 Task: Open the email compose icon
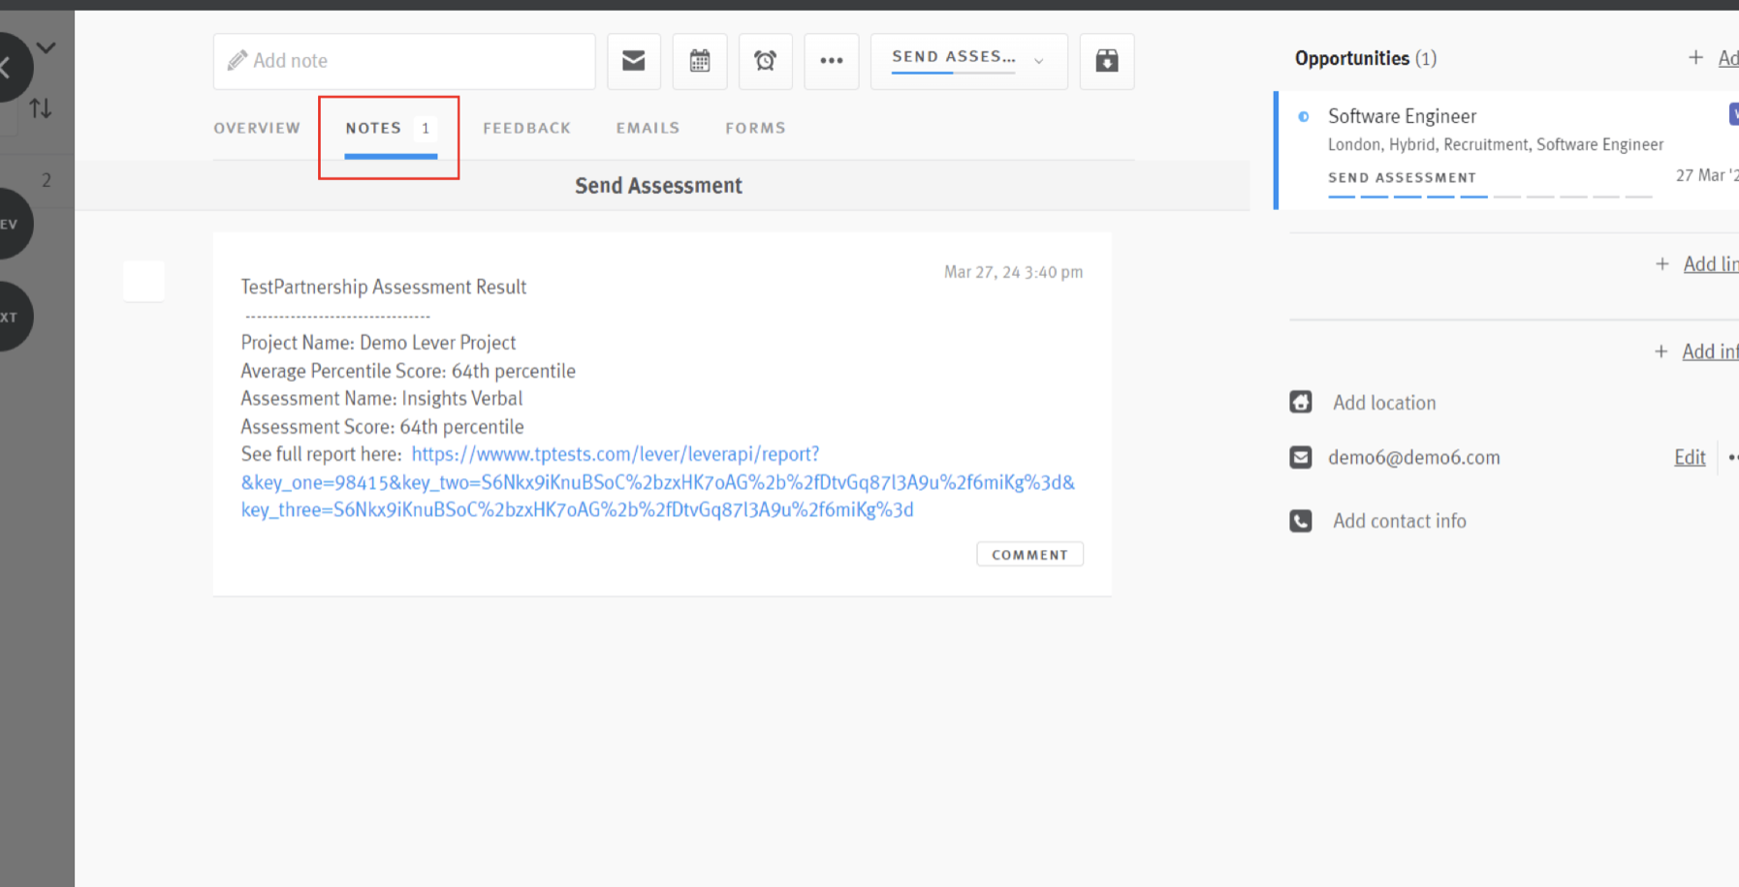pyautogui.click(x=634, y=60)
